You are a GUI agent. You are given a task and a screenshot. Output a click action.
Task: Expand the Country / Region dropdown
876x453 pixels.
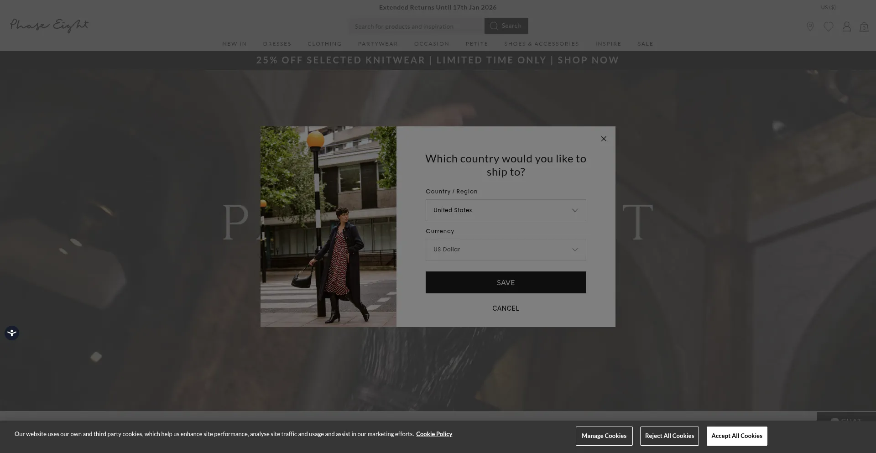click(506, 210)
